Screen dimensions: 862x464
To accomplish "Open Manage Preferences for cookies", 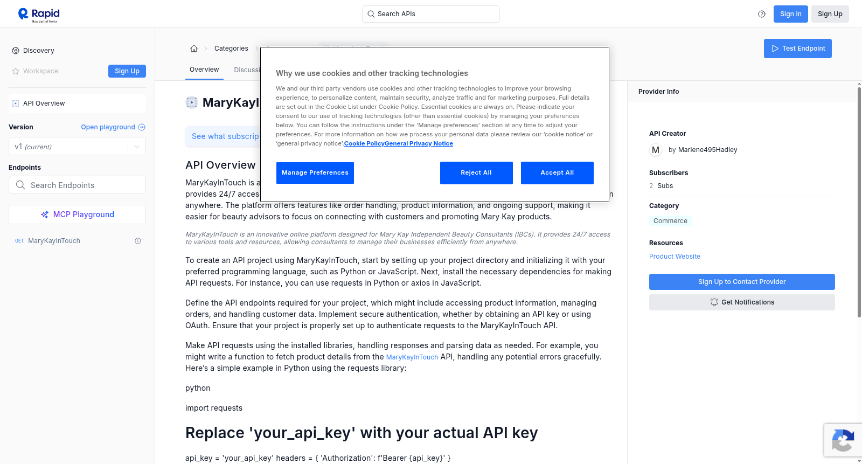I will click(315, 173).
